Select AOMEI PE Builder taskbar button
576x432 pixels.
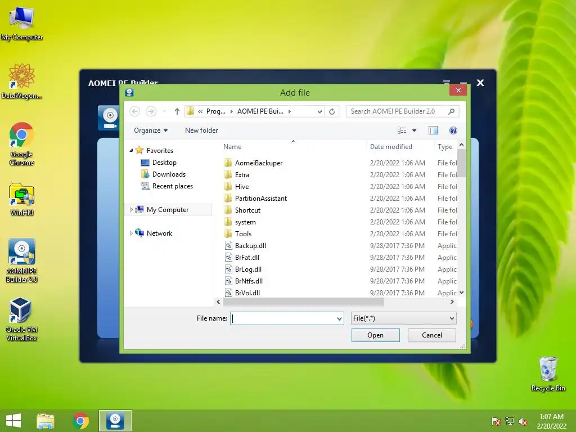point(115,421)
